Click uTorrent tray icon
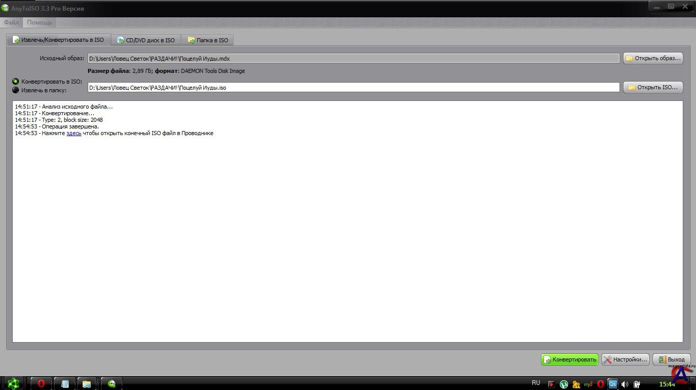 (564, 384)
